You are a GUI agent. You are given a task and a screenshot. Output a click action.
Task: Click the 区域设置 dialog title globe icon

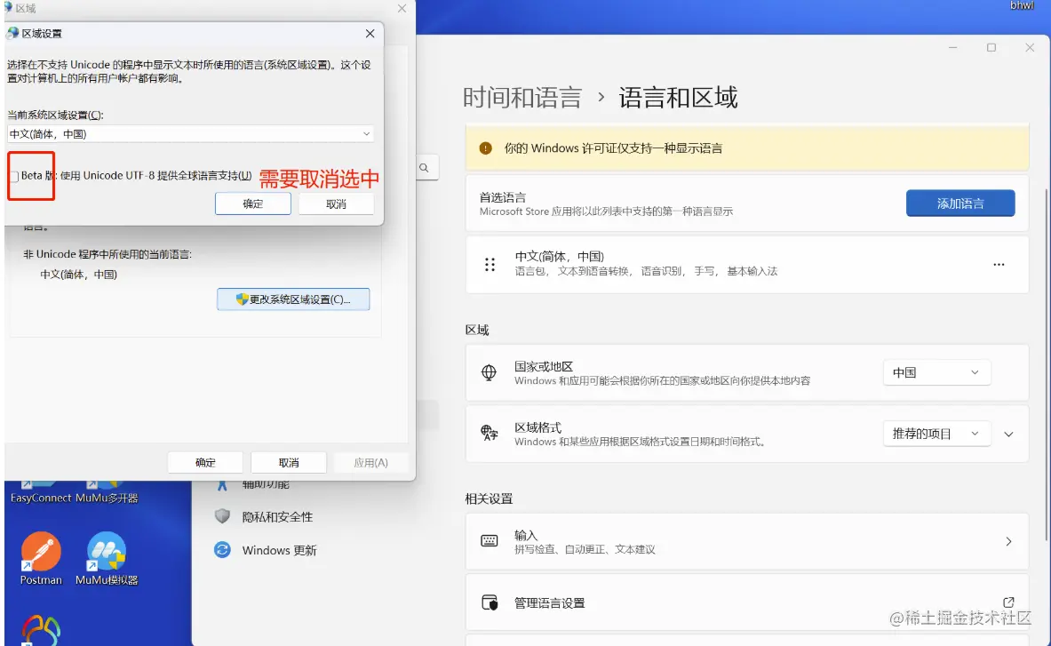[x=12, y=33]
